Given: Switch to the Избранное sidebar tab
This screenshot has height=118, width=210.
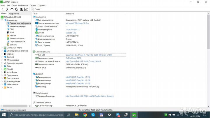Looking at the screenshot, I should tap(14, 14).
